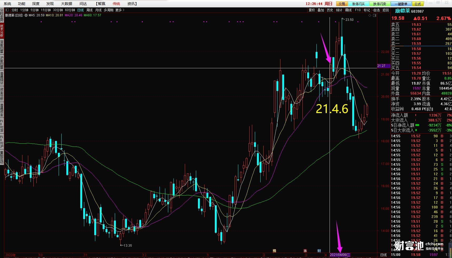
Task: Click the 一键撤单 button
Action: click(401, 4)
